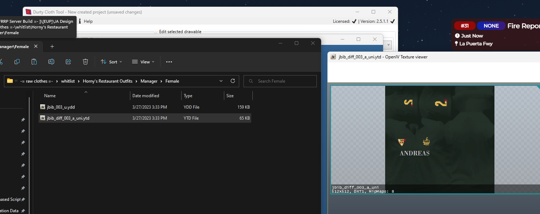Close the Female tab in File Explorer
Screen dimensions: 540x214
coord(36,46)
